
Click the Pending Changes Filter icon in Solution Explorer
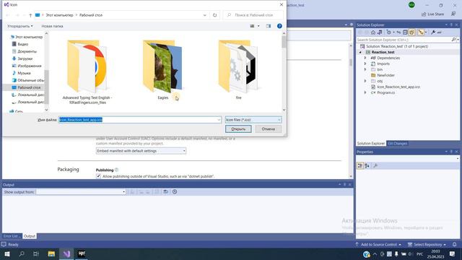pyautogui.click(x=389, y=32)
